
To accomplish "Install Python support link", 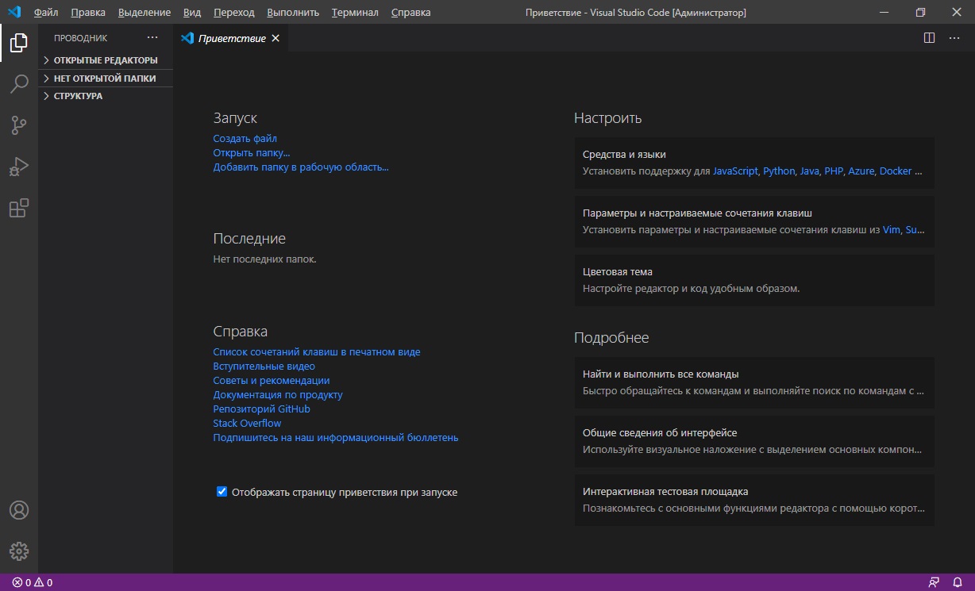I will coord(779,171).
